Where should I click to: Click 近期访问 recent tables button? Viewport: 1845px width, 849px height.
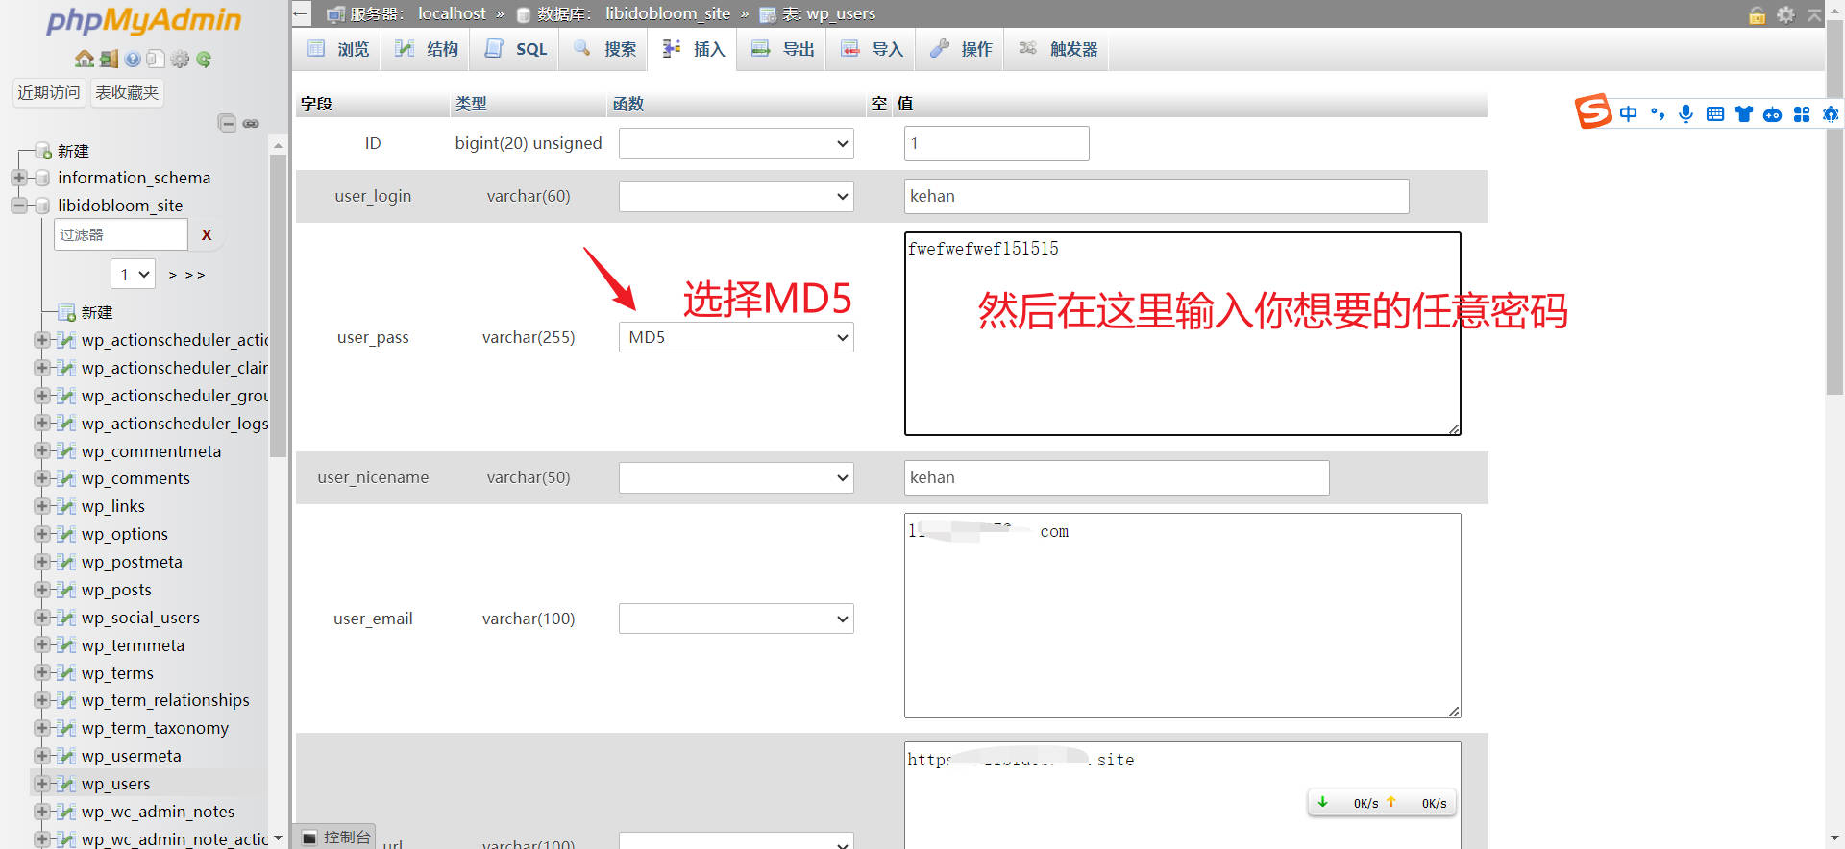point(48,92)
